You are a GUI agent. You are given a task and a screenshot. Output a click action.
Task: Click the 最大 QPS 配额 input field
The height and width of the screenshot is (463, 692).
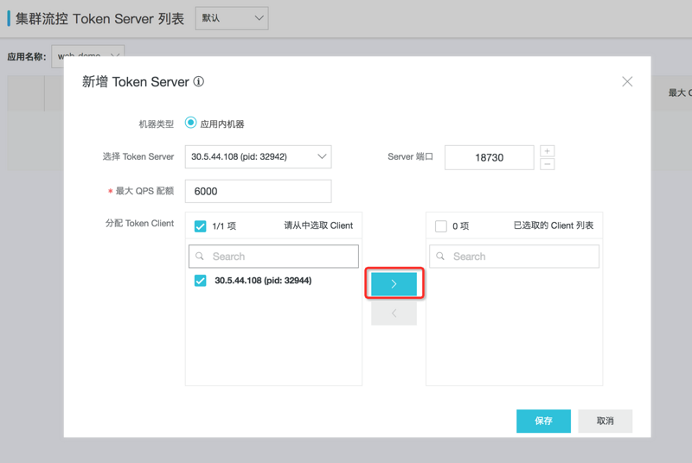pyautogui.click(x=258, y=191)
